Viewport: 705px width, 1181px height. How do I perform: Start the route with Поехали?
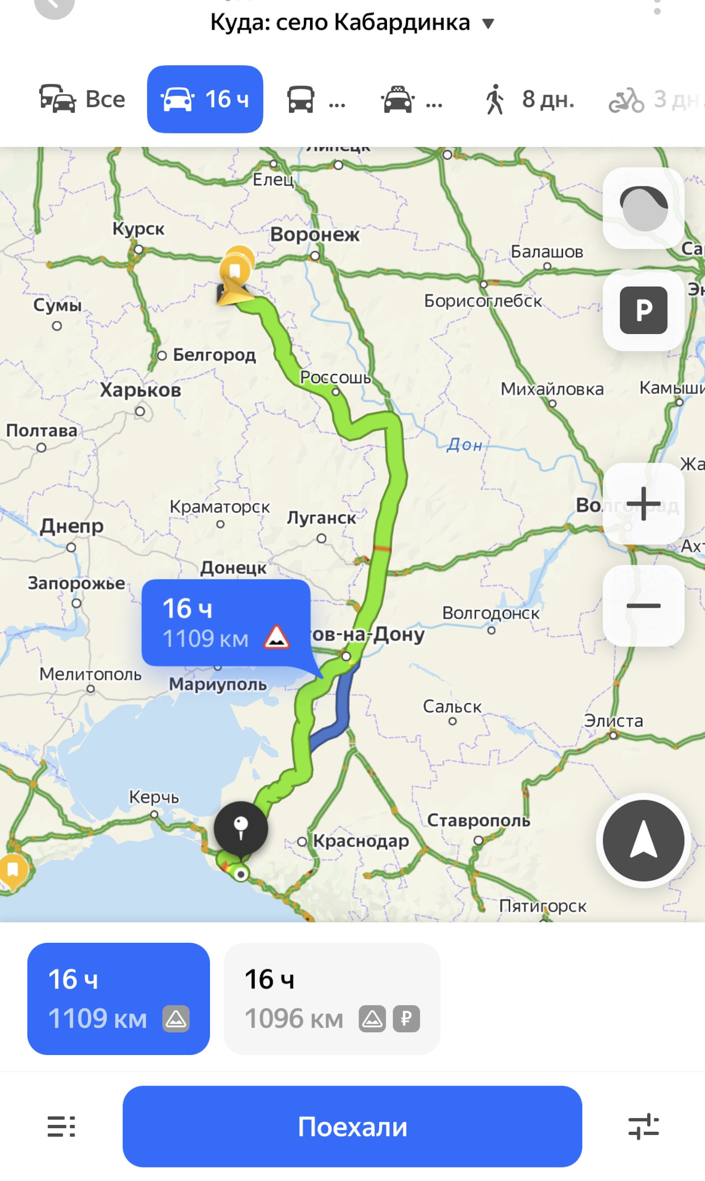(352, 1126)
